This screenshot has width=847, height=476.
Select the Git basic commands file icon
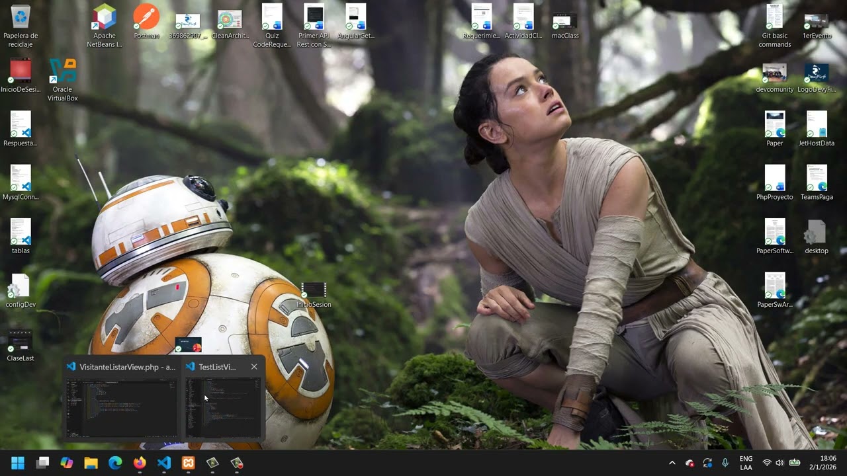click(775, 26)
